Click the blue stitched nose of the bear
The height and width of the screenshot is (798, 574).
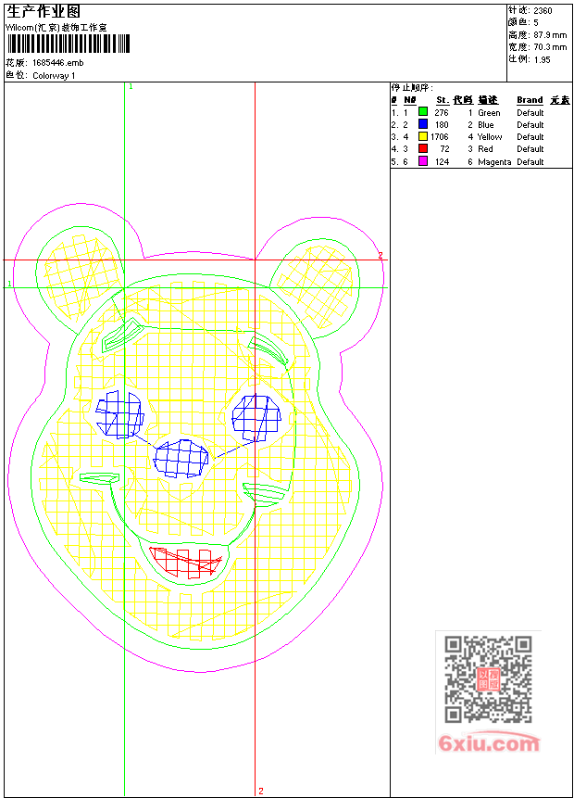pyautogui.click(x=181, y=459)
